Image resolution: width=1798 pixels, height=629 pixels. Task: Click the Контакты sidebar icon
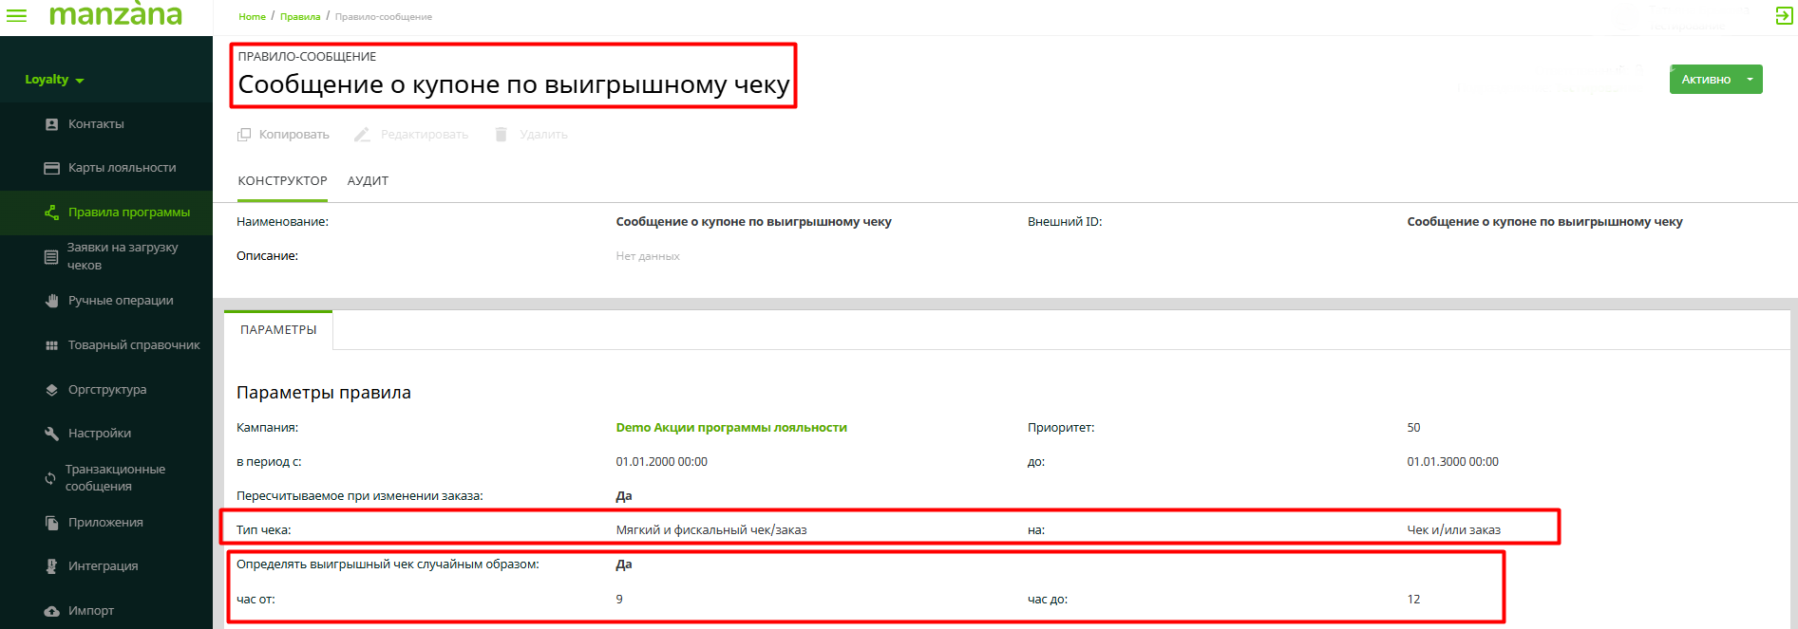click(x=52, y=124)
